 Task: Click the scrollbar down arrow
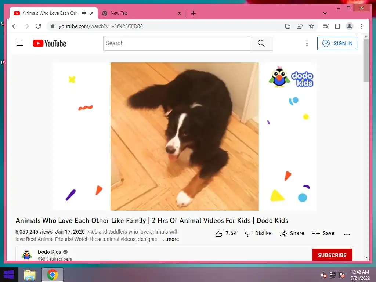[366, 257]
